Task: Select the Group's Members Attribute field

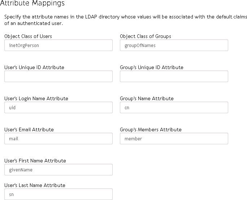Action: pos(174,139)
